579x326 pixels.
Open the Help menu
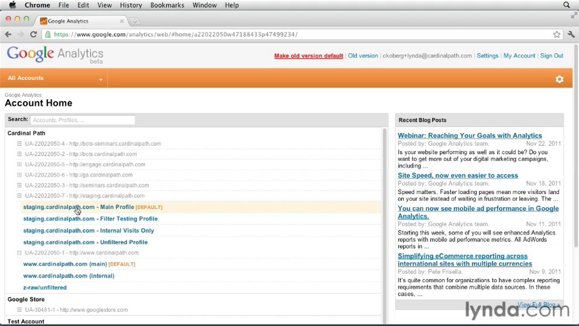[232, 5]
